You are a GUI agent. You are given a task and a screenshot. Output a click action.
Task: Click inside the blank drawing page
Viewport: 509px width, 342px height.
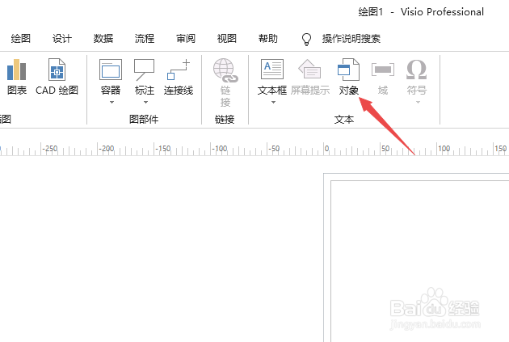(x=420, y=261)
